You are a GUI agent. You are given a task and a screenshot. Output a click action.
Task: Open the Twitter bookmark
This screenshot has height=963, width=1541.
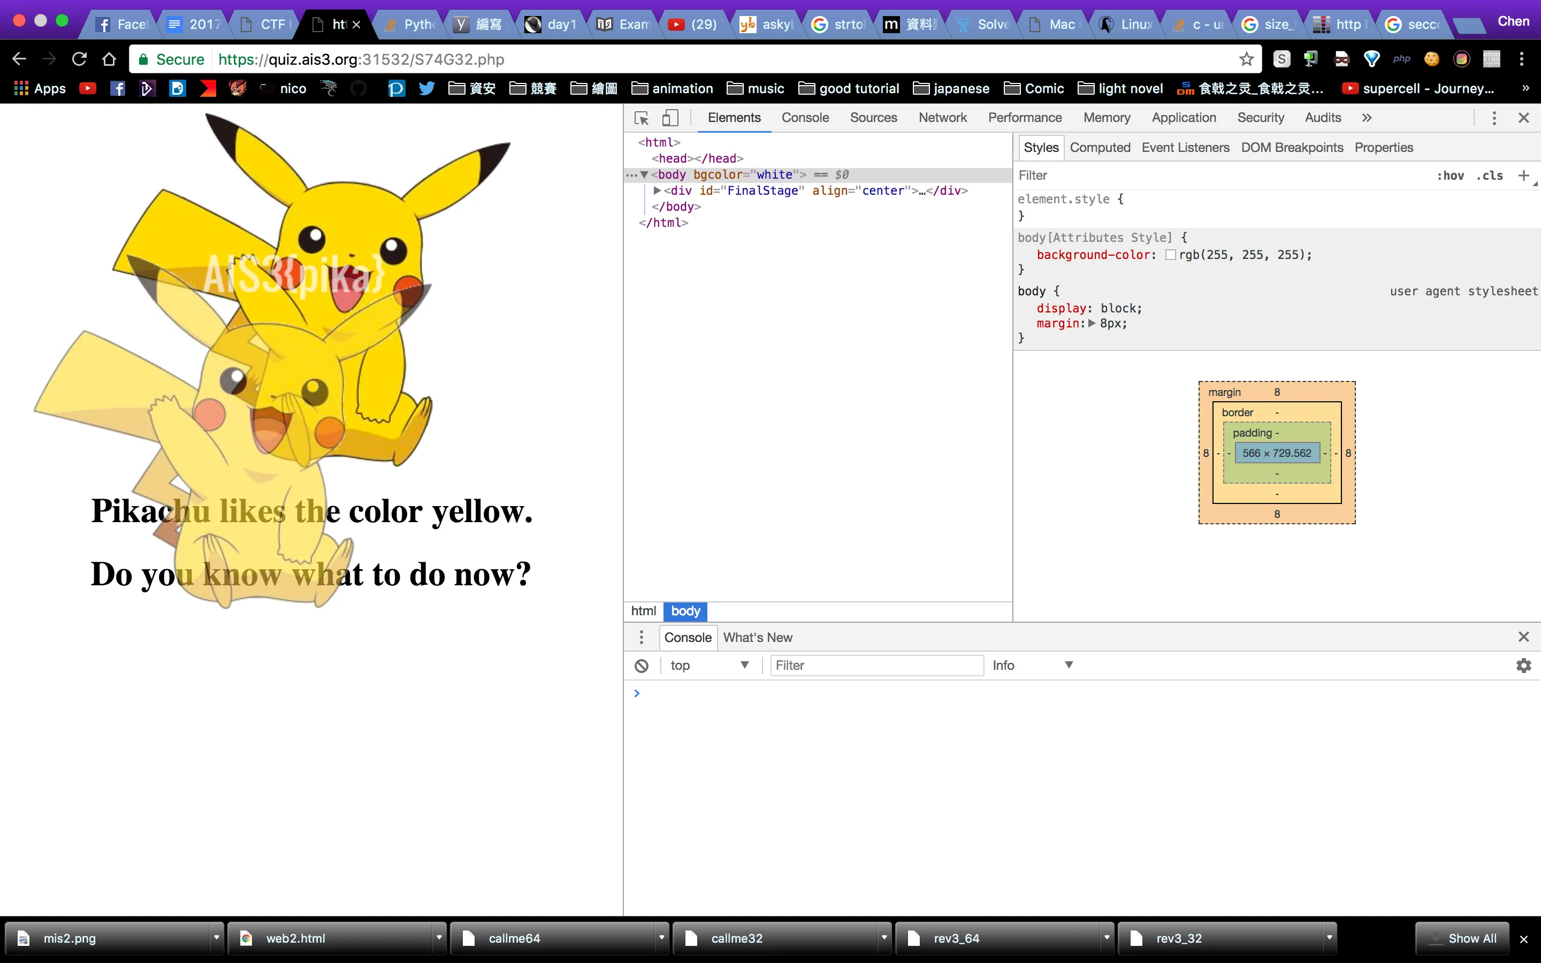click(x=426, y=88)
